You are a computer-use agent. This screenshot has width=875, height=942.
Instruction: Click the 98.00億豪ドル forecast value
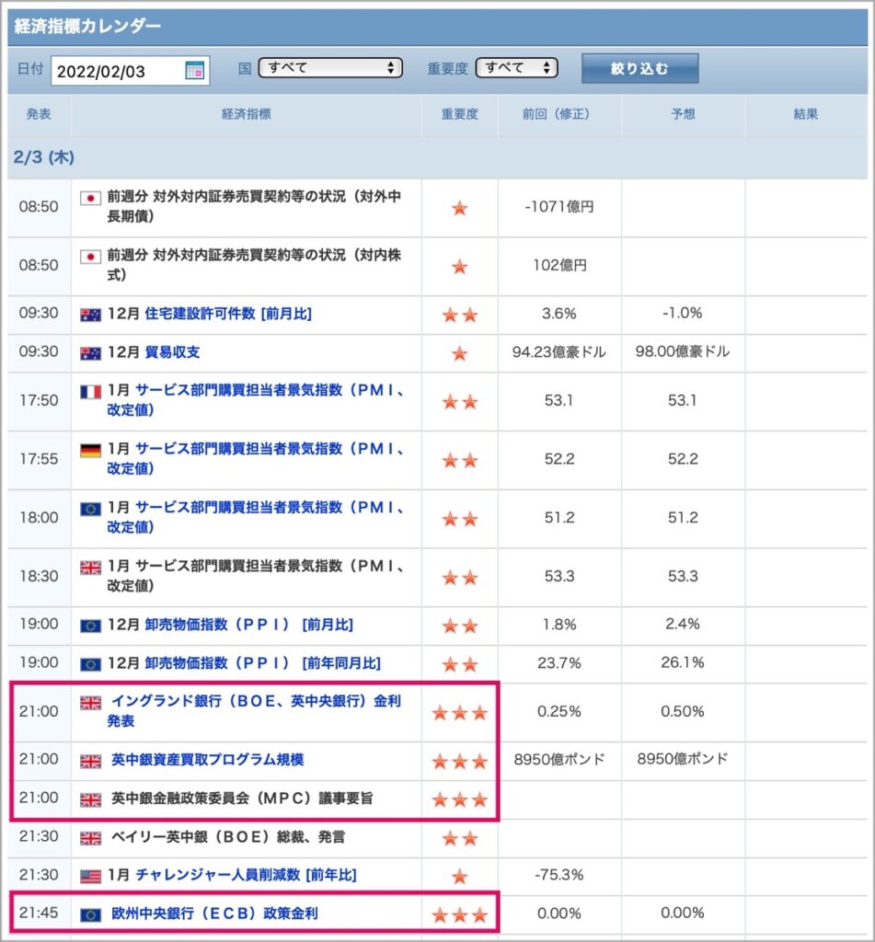683,351
